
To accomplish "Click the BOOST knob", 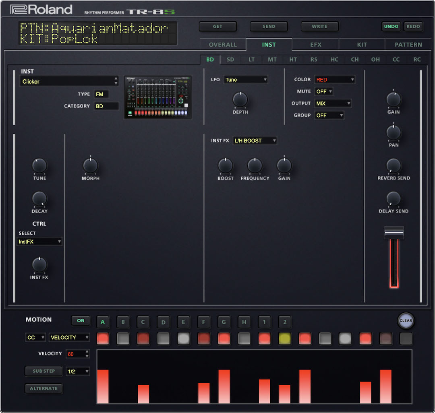I will click(225, 165).
